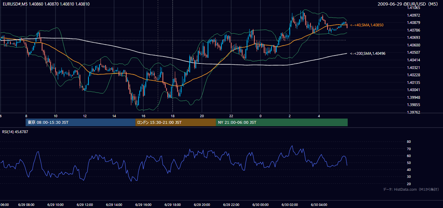Click the bottom date label 6/29 20:00
The width and height of the screenshot is (443, 208).
(202, 205)
